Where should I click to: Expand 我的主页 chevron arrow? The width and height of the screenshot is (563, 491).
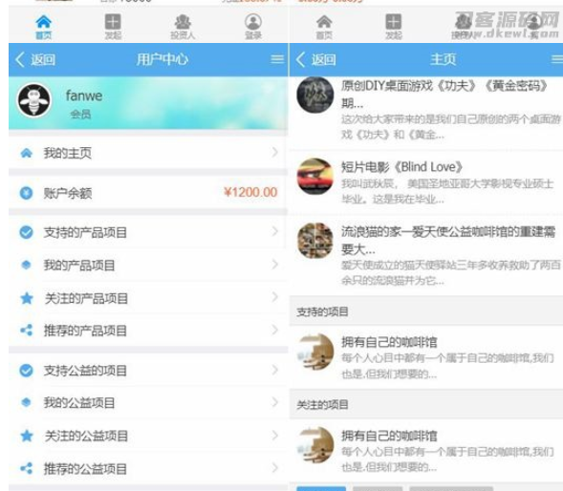275,153
